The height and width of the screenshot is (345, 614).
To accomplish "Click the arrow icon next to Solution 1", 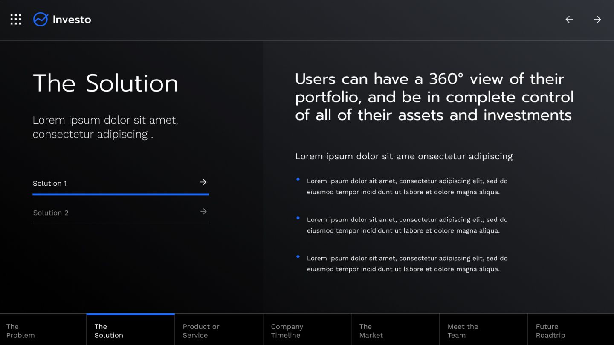I will [203, 182].
